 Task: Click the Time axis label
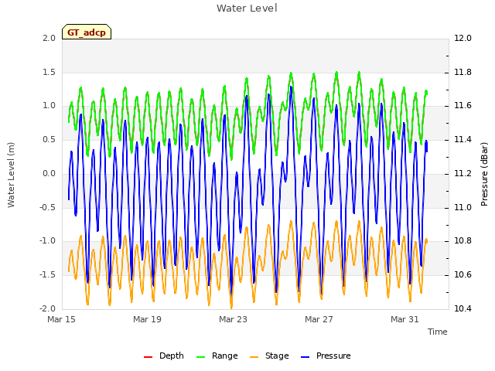[438, 332]
